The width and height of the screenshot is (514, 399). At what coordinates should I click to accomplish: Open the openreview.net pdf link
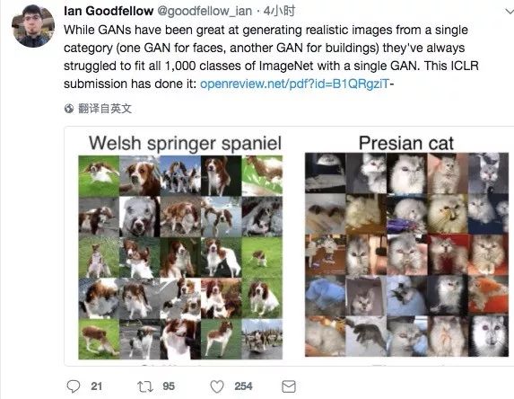click(x=294, y=84)
